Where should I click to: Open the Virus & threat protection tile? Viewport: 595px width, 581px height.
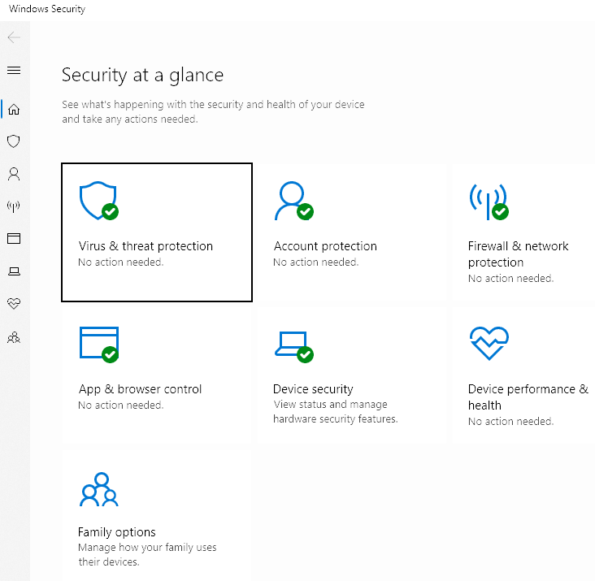(157, 232)
